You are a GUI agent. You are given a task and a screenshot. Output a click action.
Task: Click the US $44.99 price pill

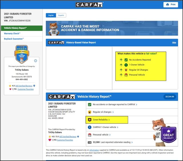[169, 97]
